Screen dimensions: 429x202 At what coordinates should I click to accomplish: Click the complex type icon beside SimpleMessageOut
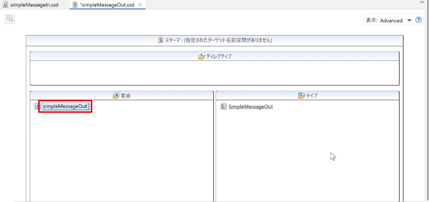224,107
